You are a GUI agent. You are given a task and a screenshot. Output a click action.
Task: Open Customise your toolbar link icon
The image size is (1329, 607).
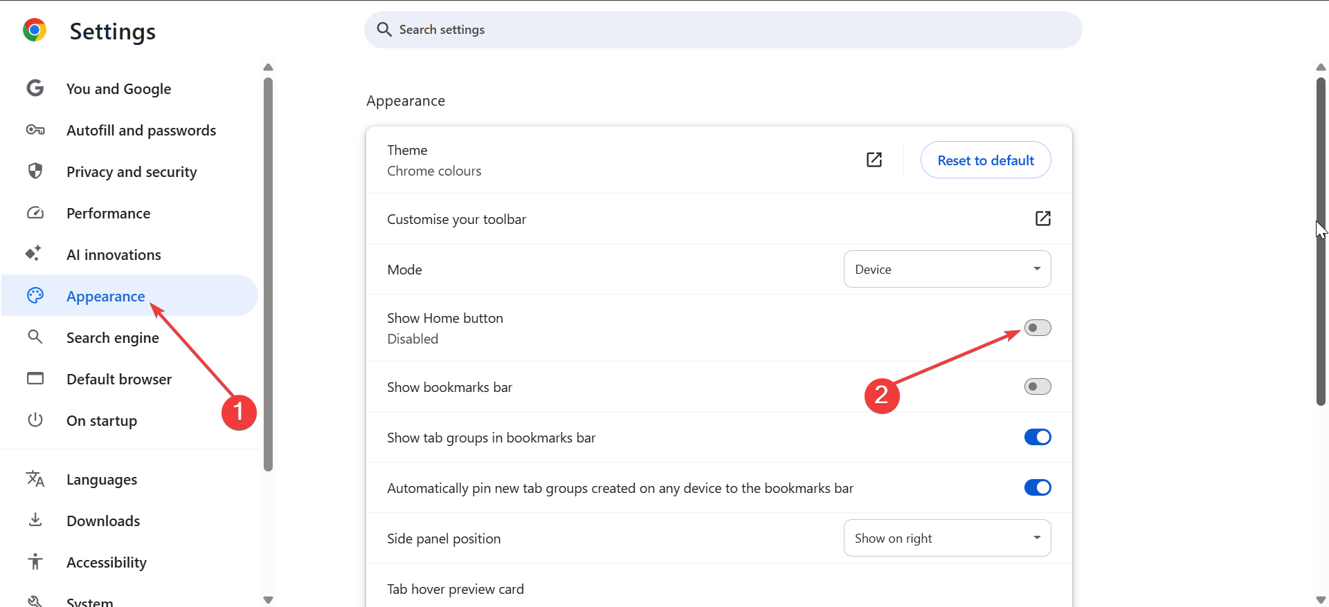1042,218
